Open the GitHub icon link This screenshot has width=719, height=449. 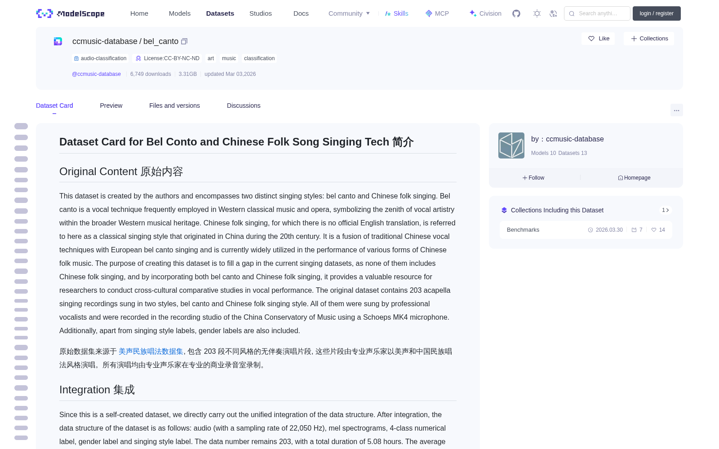(x=516, y=13)
